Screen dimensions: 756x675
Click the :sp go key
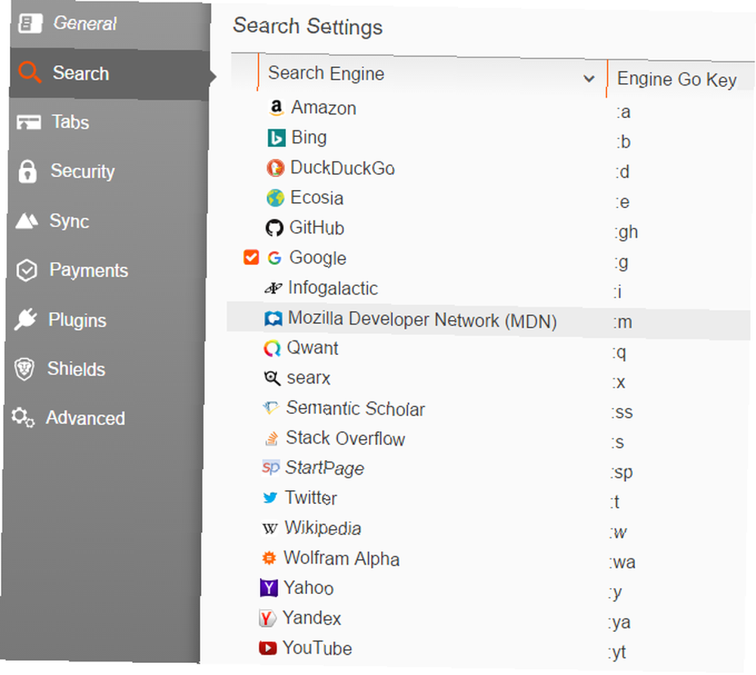click(x=621, y=472)
